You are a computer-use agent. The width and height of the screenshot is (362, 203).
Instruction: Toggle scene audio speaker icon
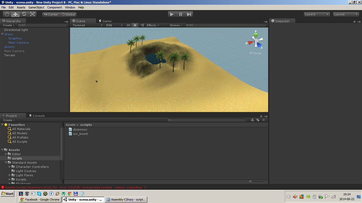point(142,25)
